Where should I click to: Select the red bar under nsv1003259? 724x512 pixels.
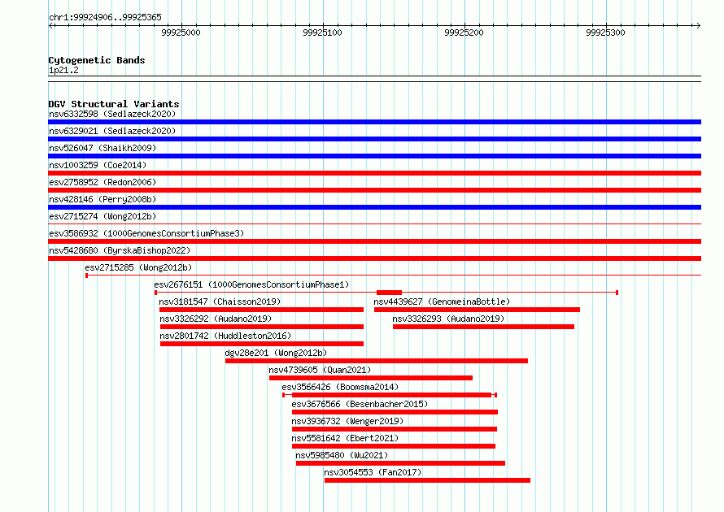point(374,173)
